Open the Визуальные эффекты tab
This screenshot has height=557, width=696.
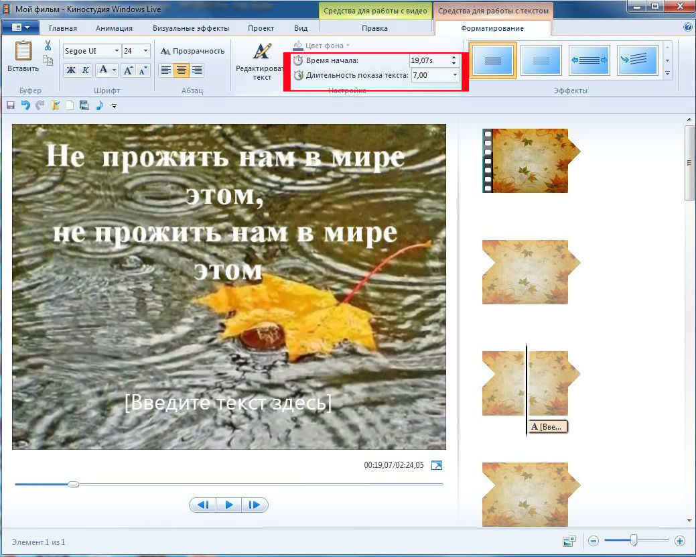pyautogui.click(x=190, y=28)
